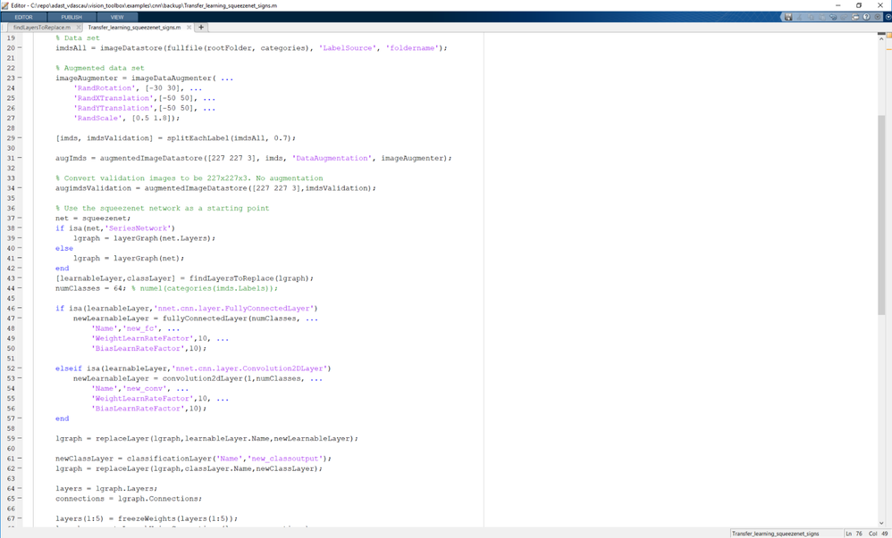The width and height of the screenshot is (892, 538).
Task: Toggle breakpoint on line 43
Action: click(x=20, y=278)
